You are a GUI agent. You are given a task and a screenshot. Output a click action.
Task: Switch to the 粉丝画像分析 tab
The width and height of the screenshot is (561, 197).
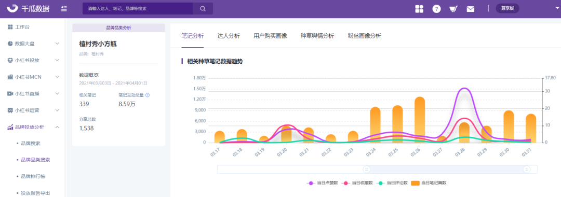coord(365,36)
